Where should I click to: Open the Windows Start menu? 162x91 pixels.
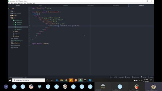(10, 80)
